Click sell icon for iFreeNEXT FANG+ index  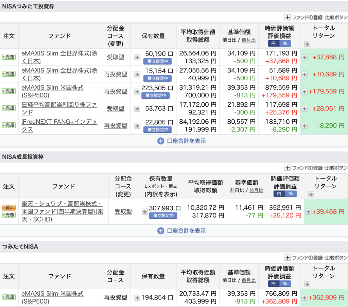pyautogui.click(x=9, y=125)
